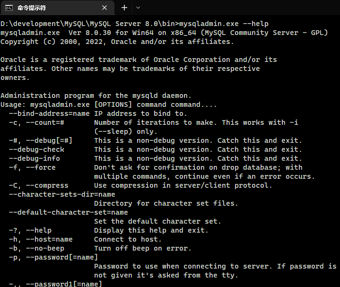Click the --password[=name] option text
Screen dimensions: 340x287
point(62,258)
